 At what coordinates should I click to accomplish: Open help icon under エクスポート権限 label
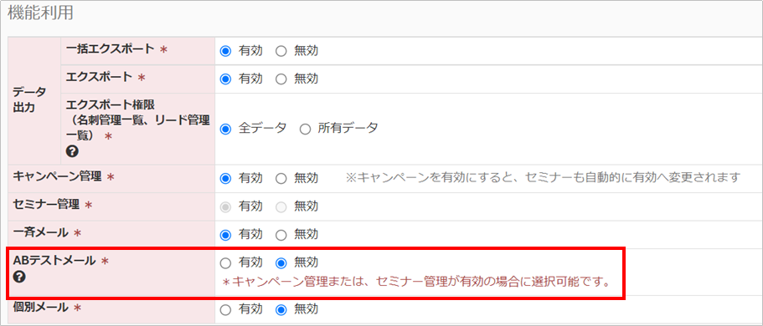point(71,152)
